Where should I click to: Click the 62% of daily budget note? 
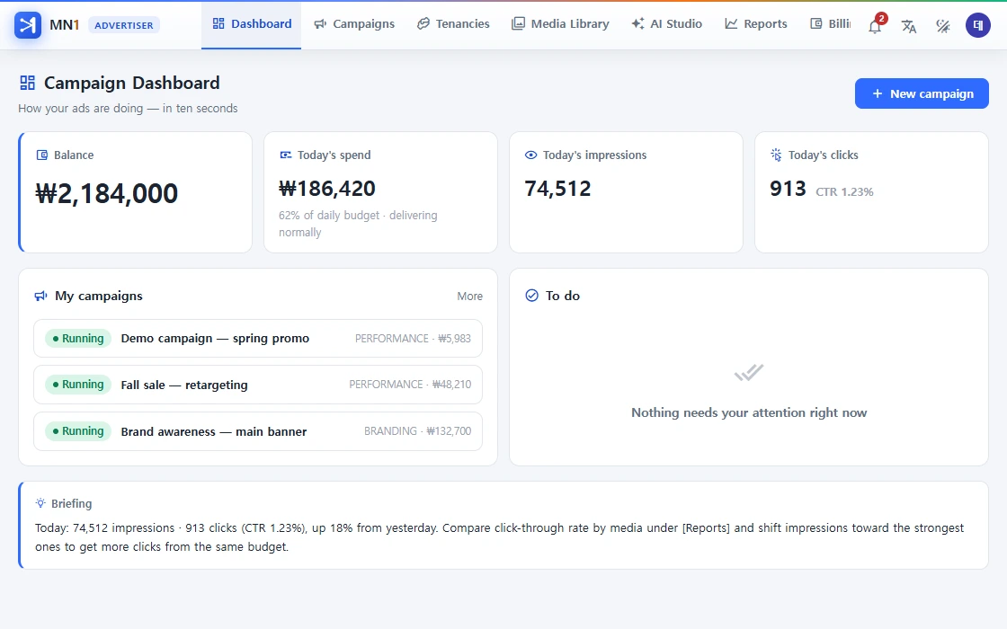point(358,224)
